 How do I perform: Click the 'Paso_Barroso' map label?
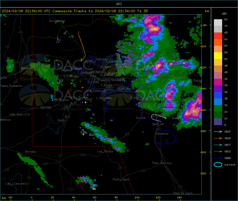162,163
